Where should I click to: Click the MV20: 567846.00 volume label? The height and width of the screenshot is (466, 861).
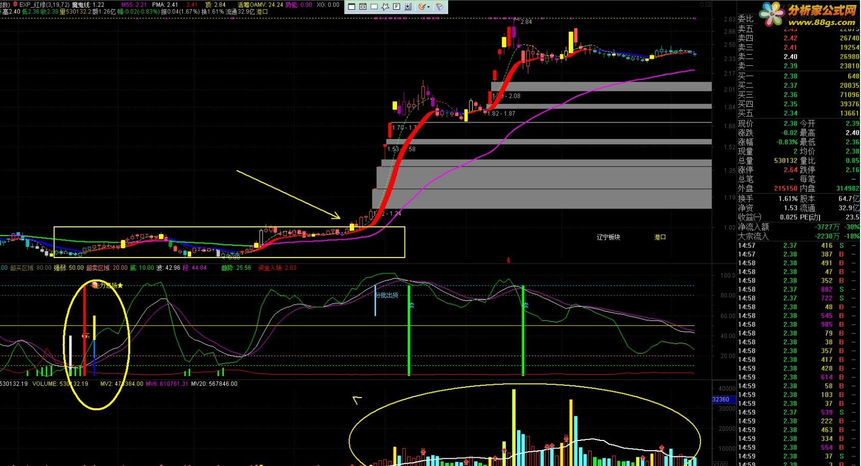coord(214,384)
